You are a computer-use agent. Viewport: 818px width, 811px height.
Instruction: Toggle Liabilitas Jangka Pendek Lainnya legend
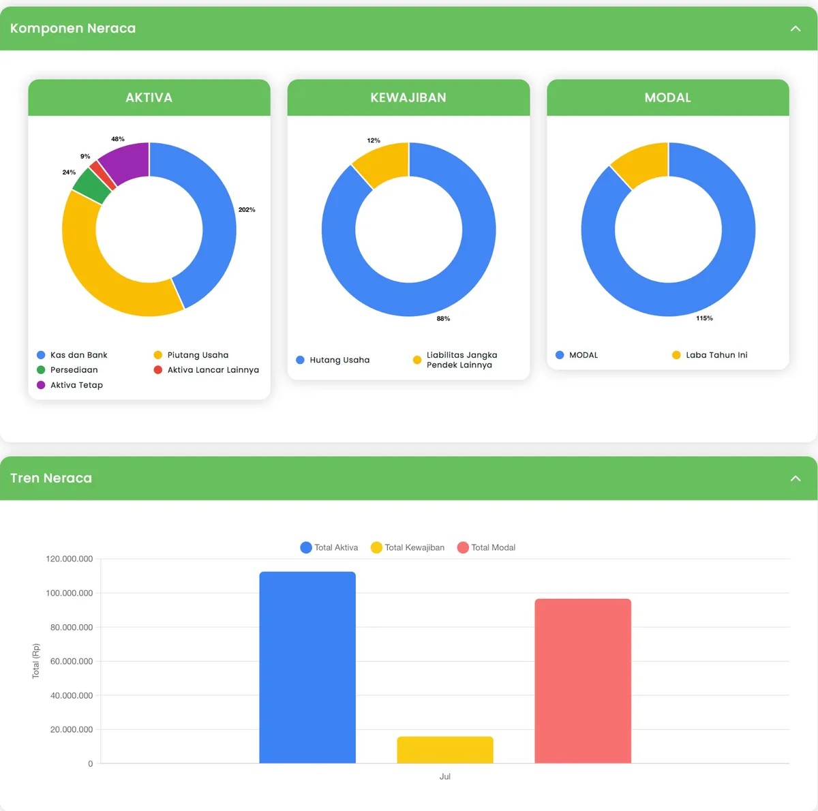455,360
